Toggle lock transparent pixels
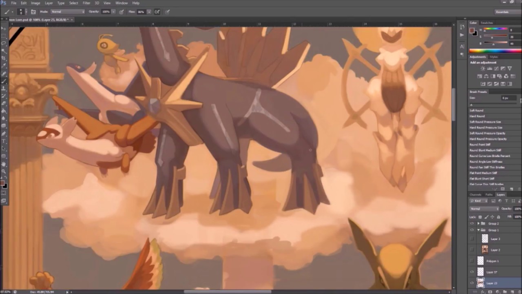 (x=480, y=217)
